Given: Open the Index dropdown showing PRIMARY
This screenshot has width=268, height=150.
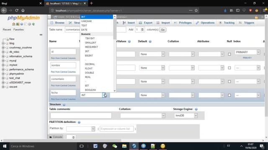Looking at the screenshot, I should [247, 52].
